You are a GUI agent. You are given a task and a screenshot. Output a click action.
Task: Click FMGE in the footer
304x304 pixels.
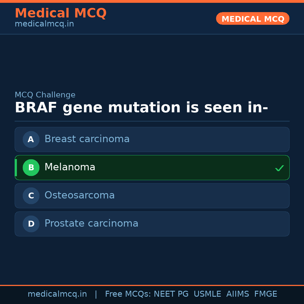click(x=266, y=294)
